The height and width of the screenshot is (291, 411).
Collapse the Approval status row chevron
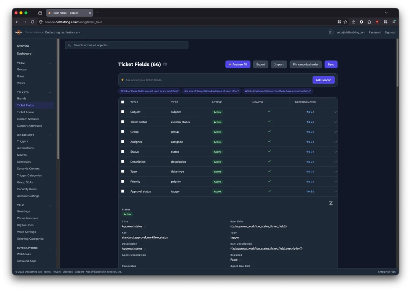[x=335, y=191]
